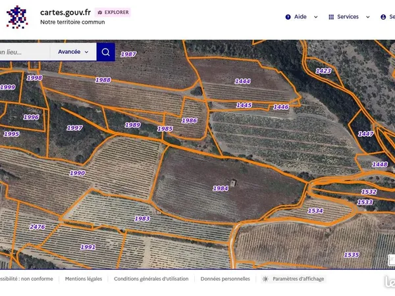The height and width of the screenshot is (296, 395).
Task: Click the magnifier search button
Action: 106,52
